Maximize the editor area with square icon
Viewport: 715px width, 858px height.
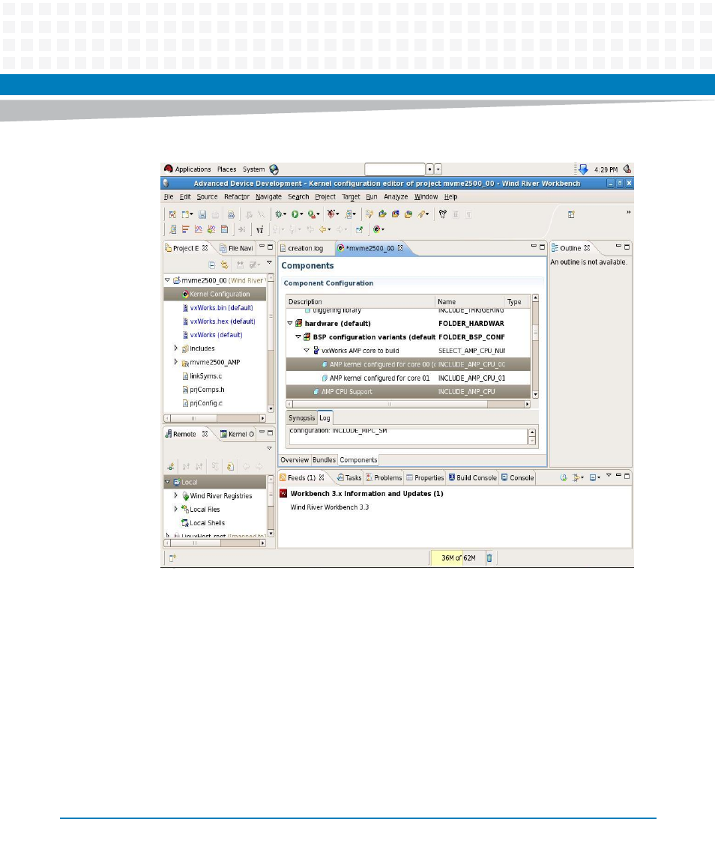[543, 247]
